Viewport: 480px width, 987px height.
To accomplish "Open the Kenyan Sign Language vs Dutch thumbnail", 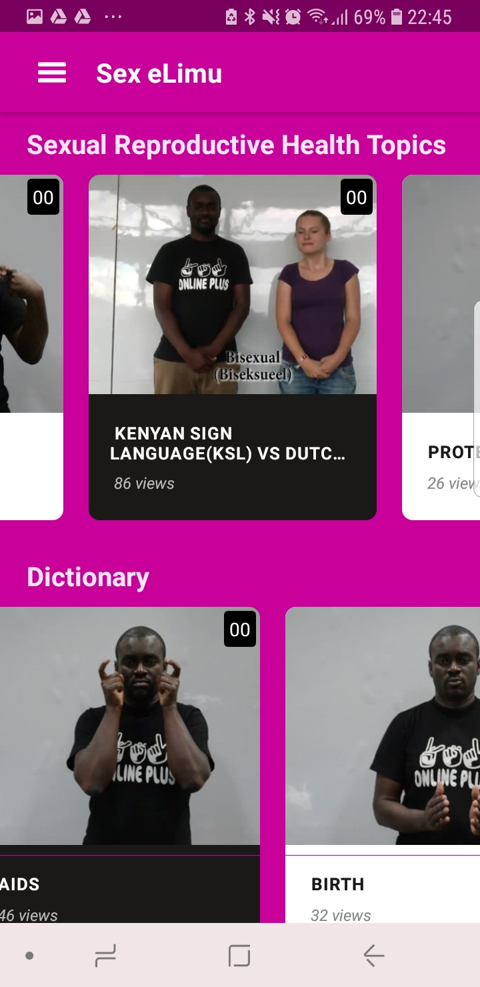I will tap(233, 285).
